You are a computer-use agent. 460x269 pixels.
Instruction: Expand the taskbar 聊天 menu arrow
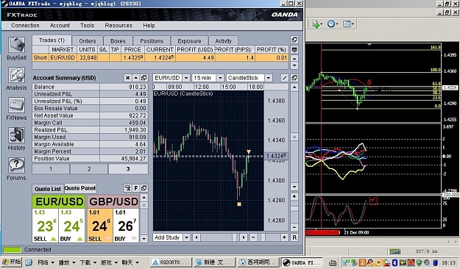137,262
